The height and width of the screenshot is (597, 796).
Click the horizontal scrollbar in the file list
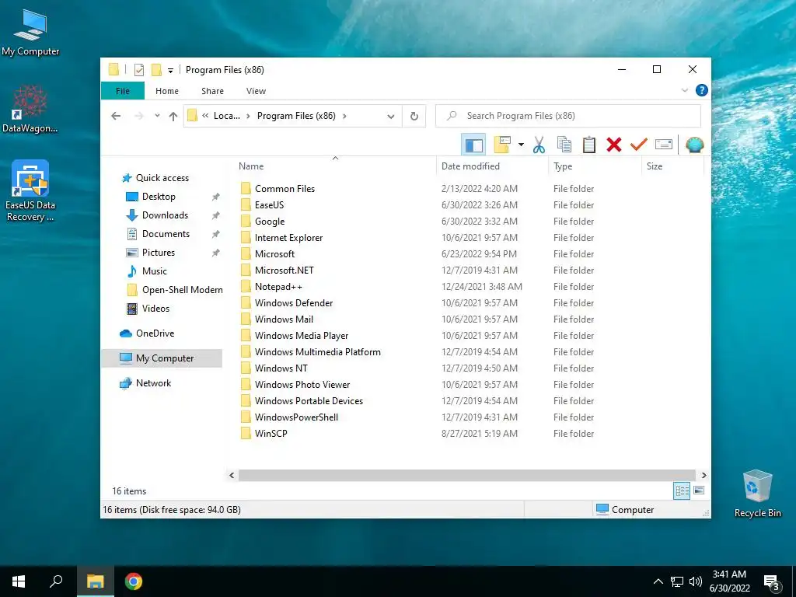(466, 475)
